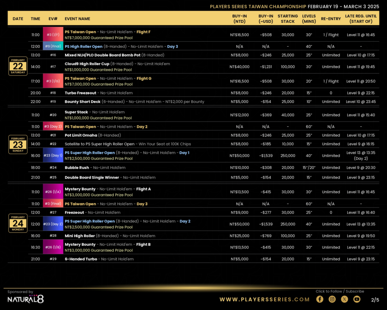Visit the www.playersseries.com link

coord(265,299)
